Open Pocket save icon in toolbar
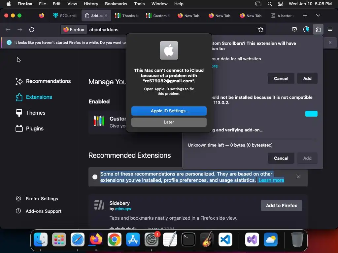338x253 pixels. click(x=294, y=29)
